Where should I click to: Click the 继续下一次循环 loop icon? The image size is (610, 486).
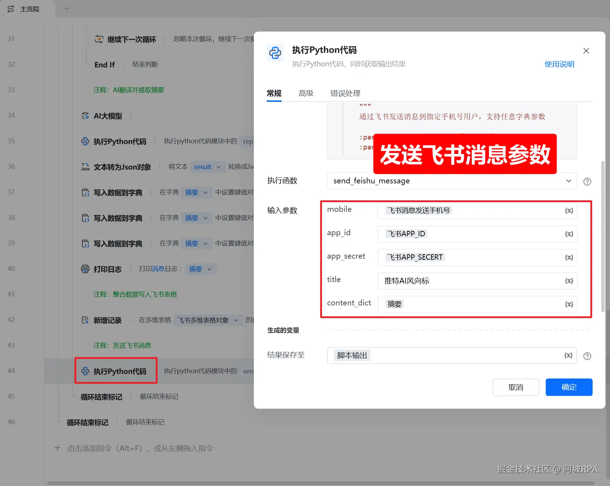99,39
